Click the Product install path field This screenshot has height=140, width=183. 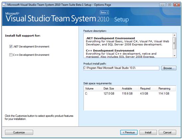click(121, 68)
